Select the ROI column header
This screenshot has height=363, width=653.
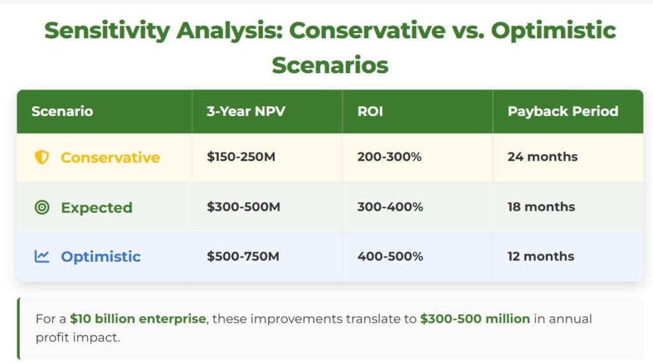[371, 111]
